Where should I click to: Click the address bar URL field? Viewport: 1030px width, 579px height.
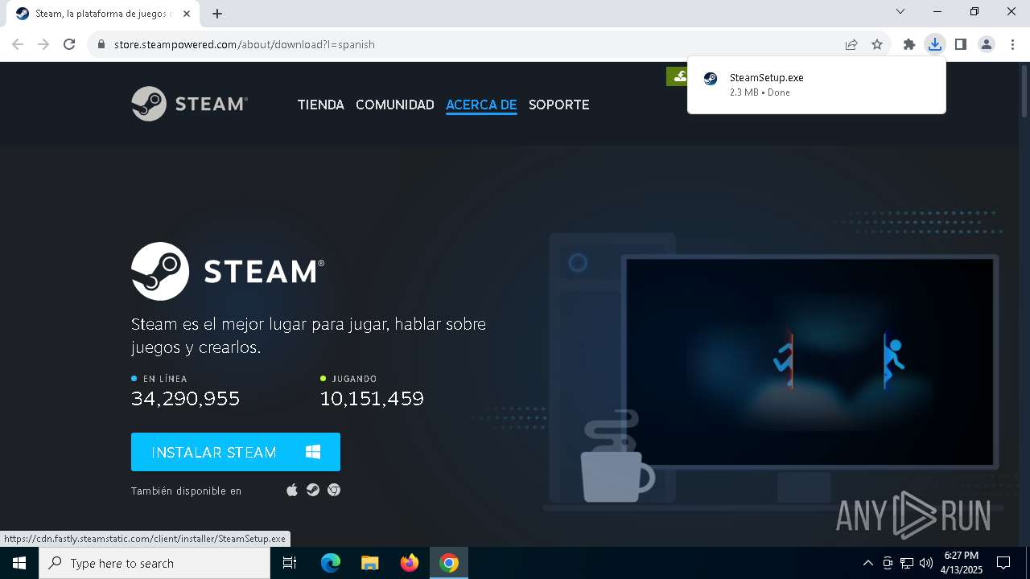pos(475,44)
